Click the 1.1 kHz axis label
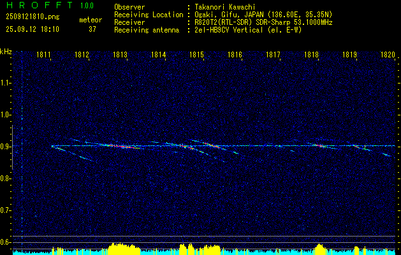The width and height of the screenshot is (401, 255). pos(5,83)
